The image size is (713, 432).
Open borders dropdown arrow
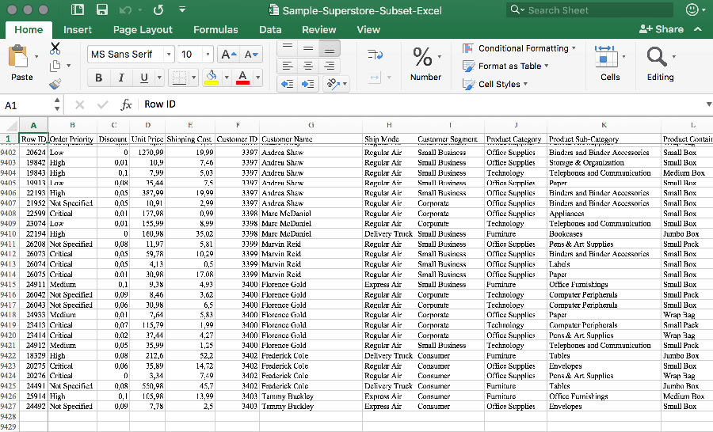click(x=194, y=78)
